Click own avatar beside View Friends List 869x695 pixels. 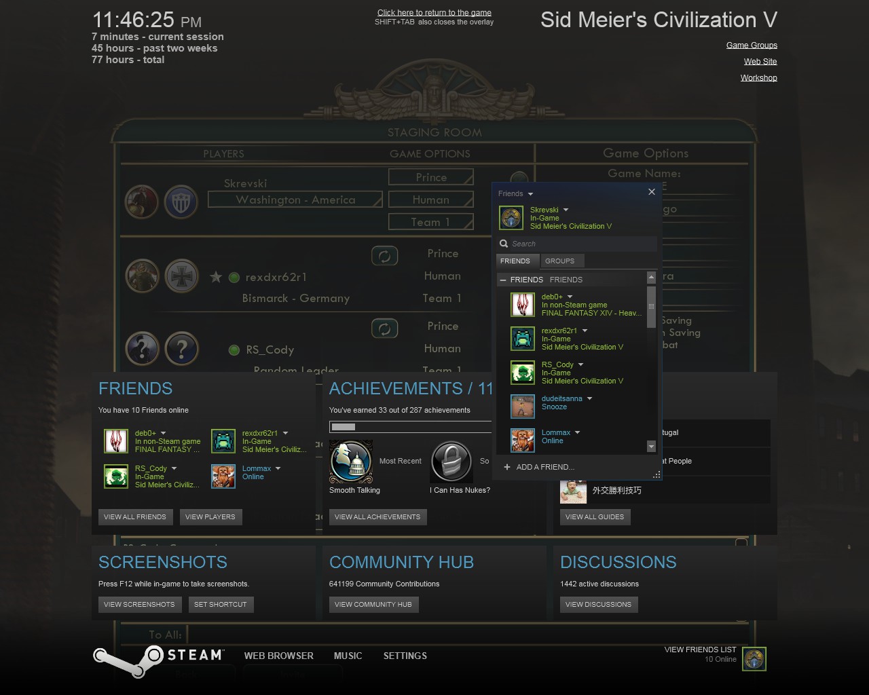point(754,659)
